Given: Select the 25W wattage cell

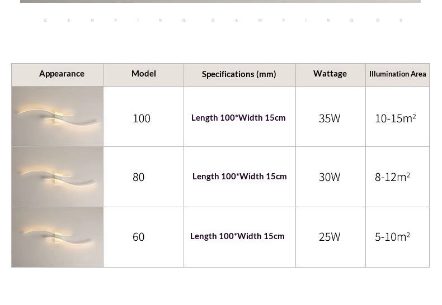Looking at the screenshot, I should 330,237.
